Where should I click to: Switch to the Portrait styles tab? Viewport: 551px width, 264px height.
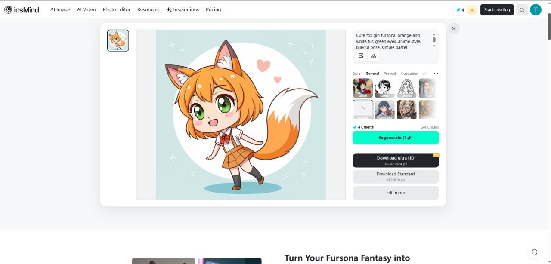[x=390, y=73]
